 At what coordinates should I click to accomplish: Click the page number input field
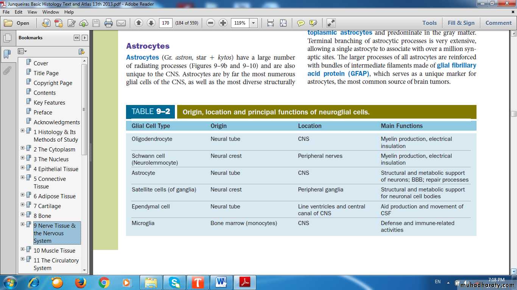[x=165, y=23]
